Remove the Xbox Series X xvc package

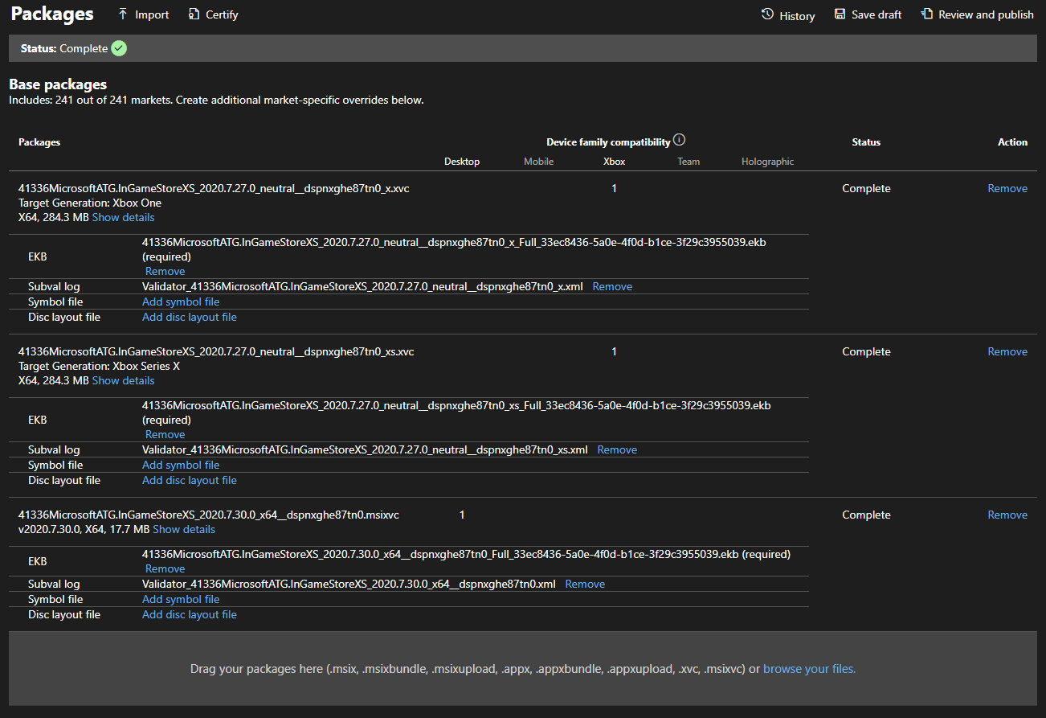(1007, 351)
